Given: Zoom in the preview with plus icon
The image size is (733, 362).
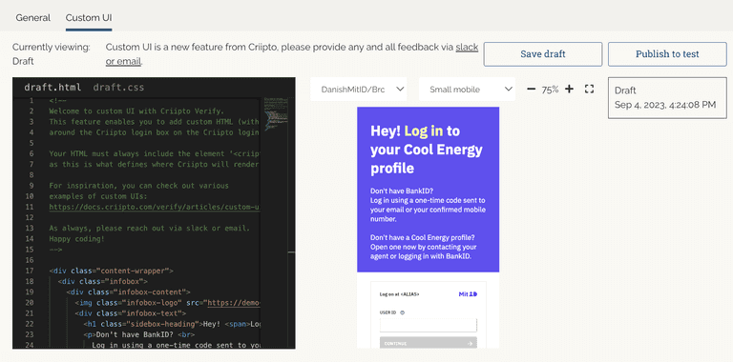Looking at the screenshot, I should tap(569, 90).
